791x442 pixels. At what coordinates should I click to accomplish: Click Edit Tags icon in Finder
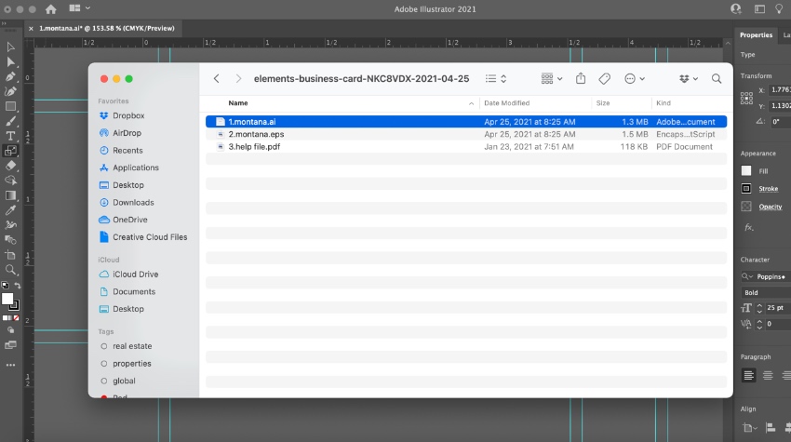604,78
